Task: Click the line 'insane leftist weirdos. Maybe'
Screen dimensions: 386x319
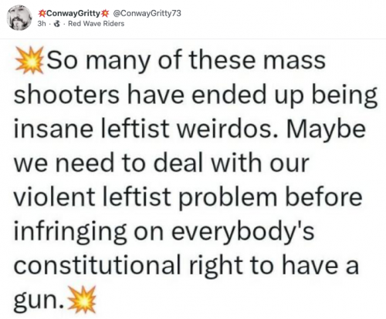Action: pyautogui.click(x=190, y=129)
